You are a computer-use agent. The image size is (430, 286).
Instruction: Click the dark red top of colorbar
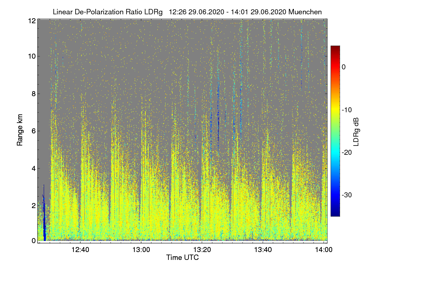click(335, 48)
